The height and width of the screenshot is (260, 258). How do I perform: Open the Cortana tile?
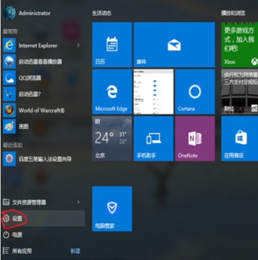tap(195, 91)
